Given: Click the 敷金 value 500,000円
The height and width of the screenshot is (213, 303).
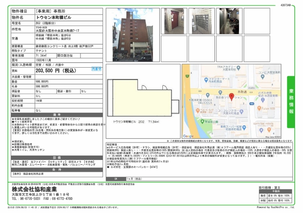Looking at the screenshot, I should coord(42,81).
